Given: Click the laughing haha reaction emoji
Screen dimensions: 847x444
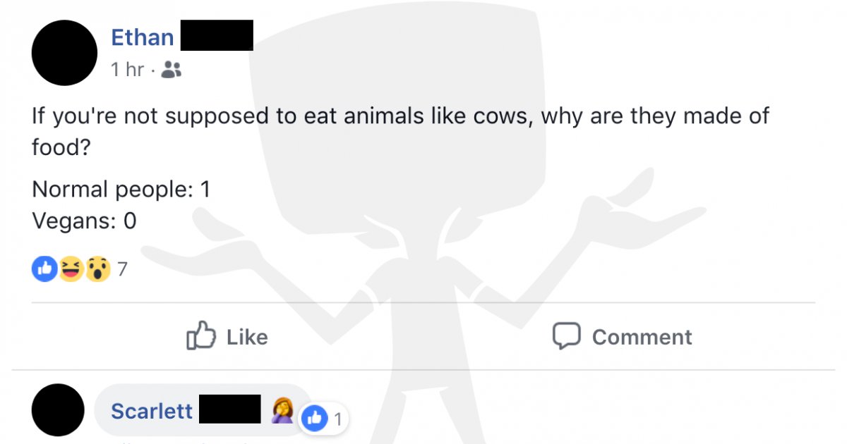Looking at the screenshot, I should 71,269.
